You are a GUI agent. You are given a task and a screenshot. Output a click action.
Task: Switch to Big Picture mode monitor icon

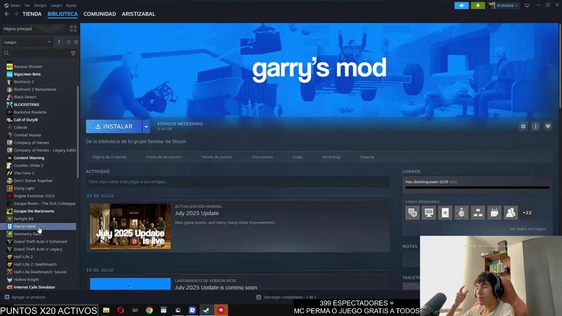[527, 5]
